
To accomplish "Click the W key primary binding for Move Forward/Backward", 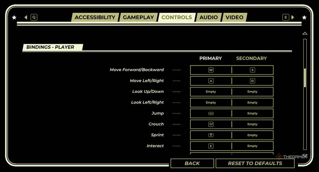I will click(211, 70).
